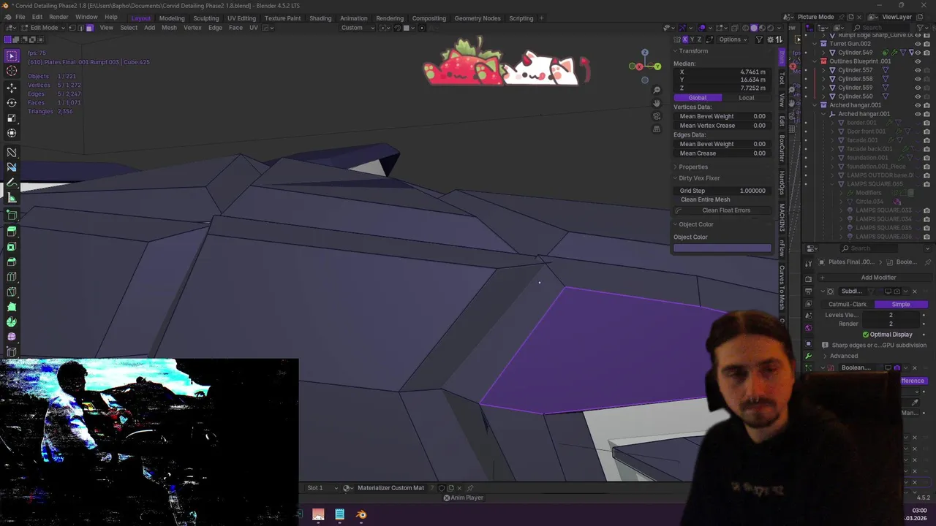
Task: Open Slot 1 material slot dropdown
Action: pos(321,488)
